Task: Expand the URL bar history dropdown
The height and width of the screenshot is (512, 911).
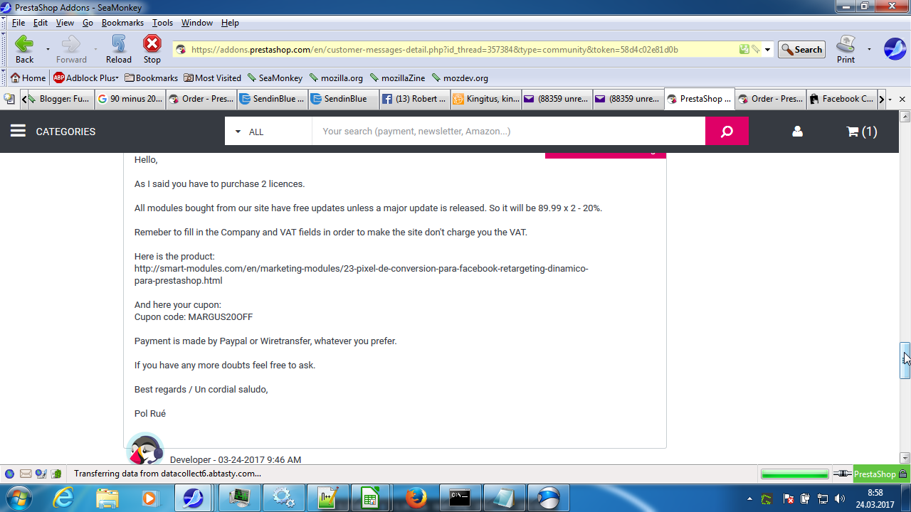Action: 768,50
